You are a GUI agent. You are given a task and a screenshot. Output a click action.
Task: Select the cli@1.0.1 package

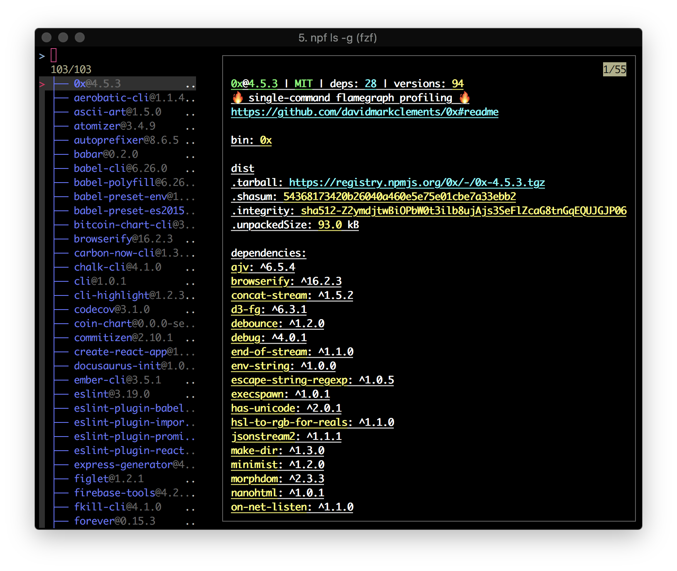coord(118,281)
